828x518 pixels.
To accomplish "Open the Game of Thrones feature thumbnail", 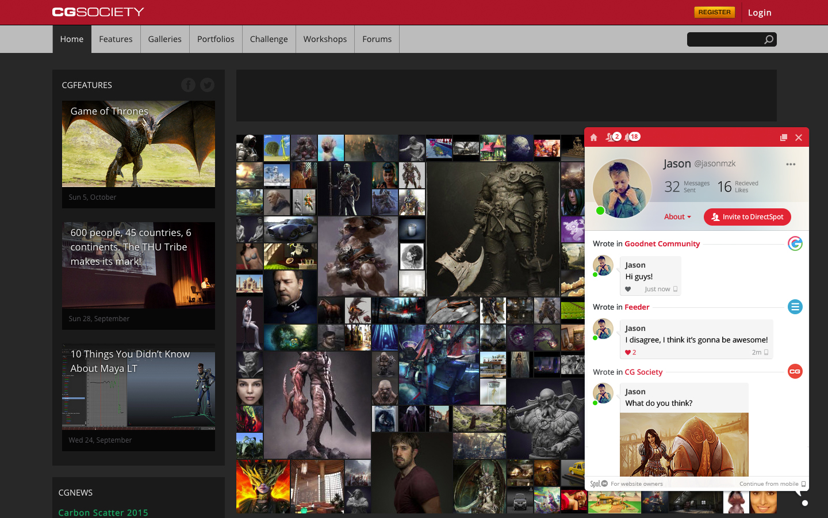I will 139,144.
